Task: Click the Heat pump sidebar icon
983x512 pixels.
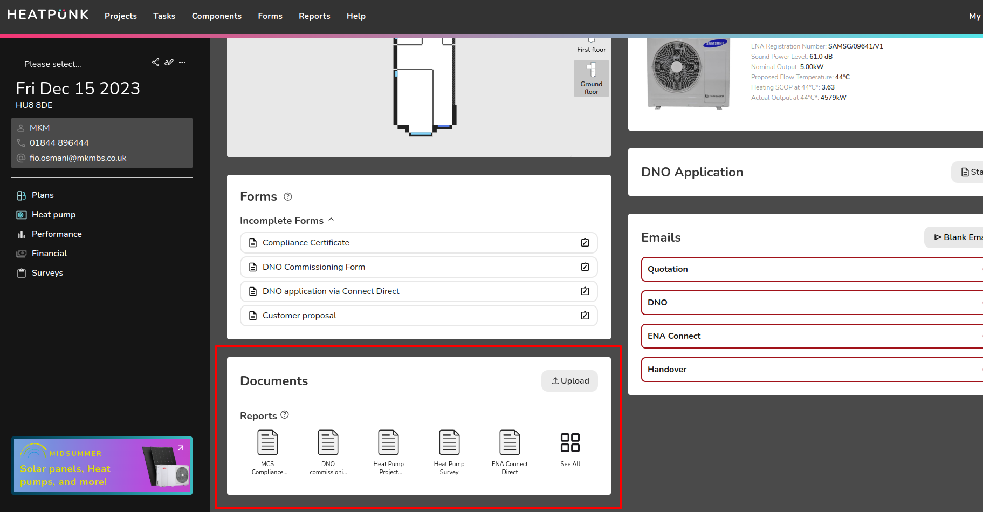Action: coord(22,215)
